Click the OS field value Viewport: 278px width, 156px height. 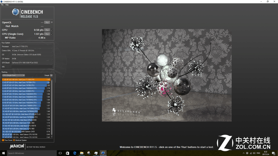coord(32,55)
